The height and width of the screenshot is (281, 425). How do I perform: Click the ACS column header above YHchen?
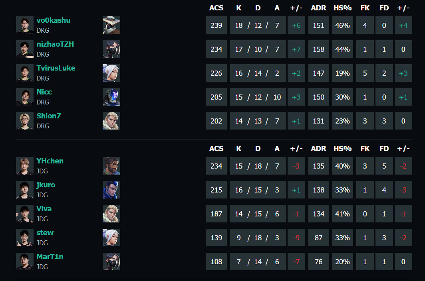coord(216,149)
